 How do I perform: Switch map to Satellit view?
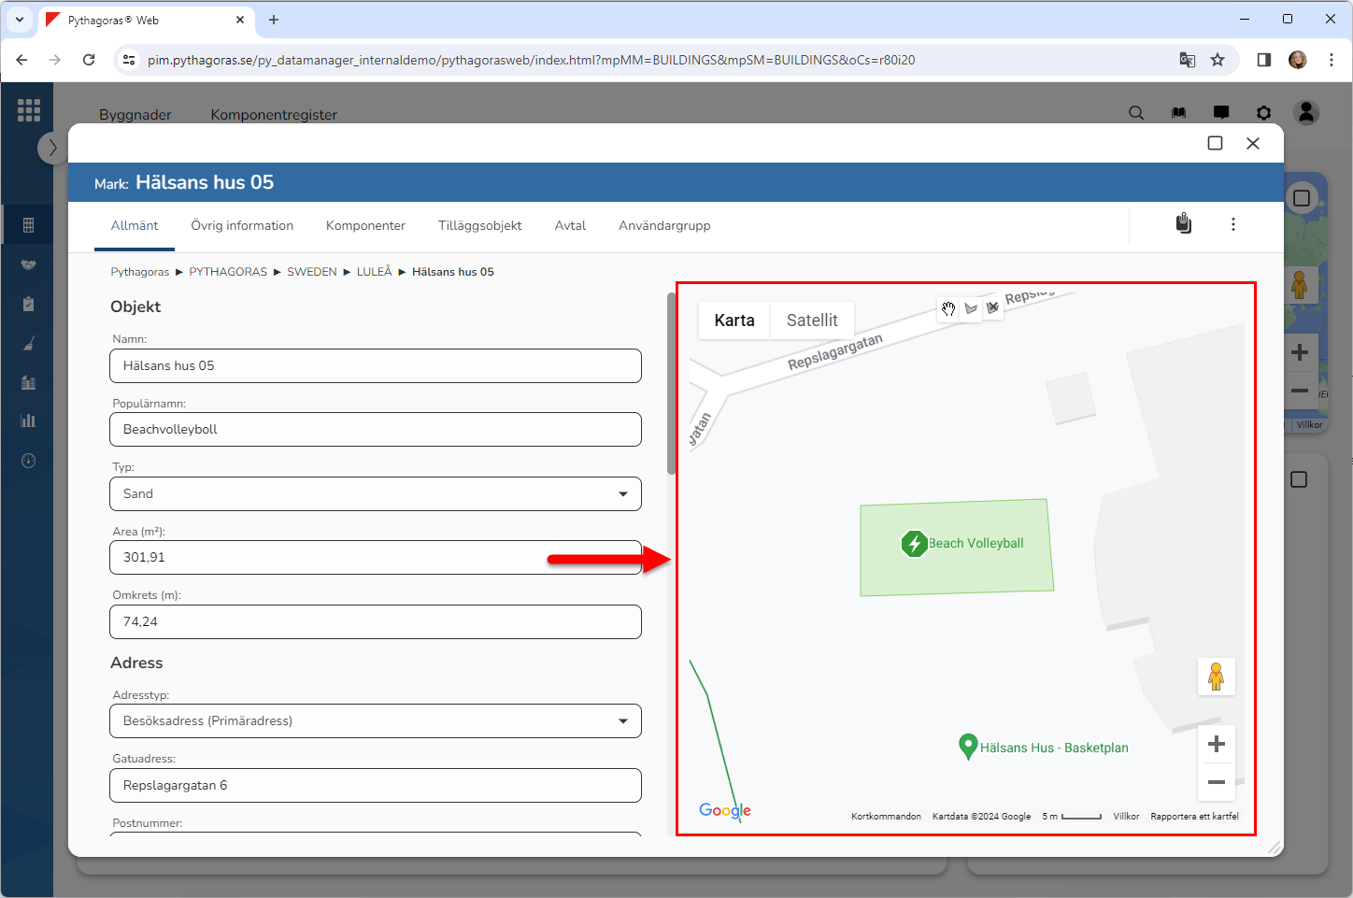coord(811,321)
